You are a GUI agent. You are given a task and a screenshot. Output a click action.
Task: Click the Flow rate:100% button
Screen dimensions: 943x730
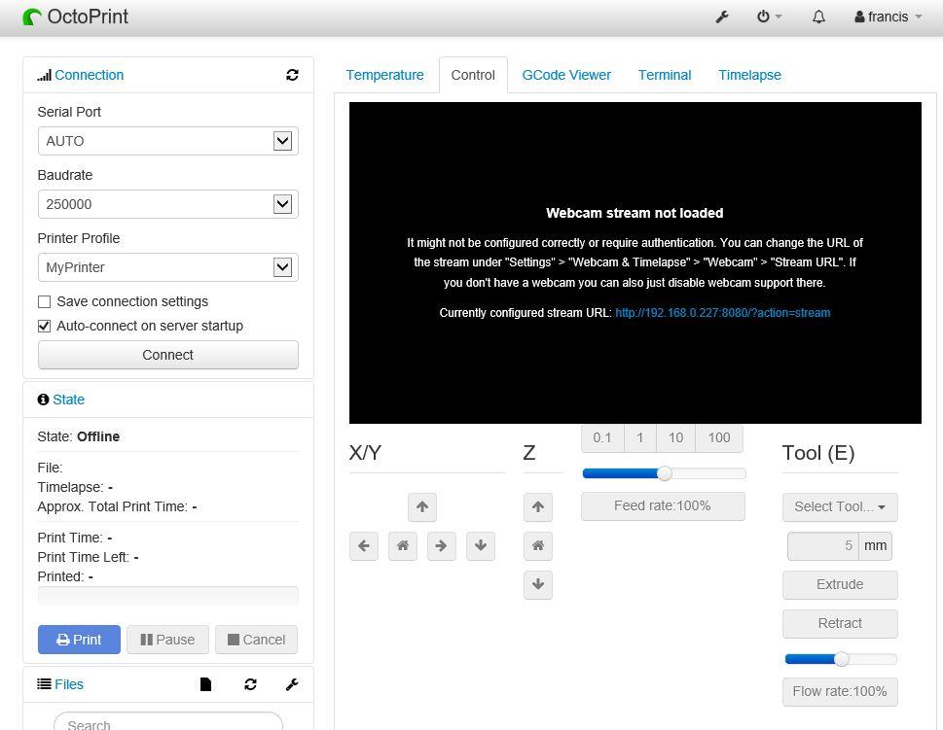click(840, 692)
